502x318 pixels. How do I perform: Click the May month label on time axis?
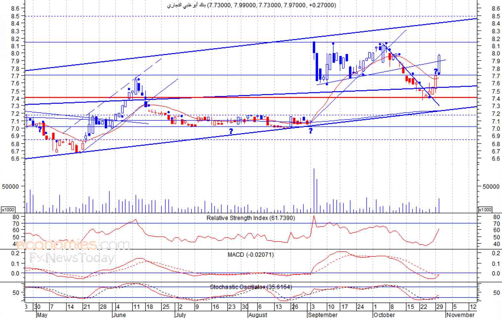tap(42, 315)
